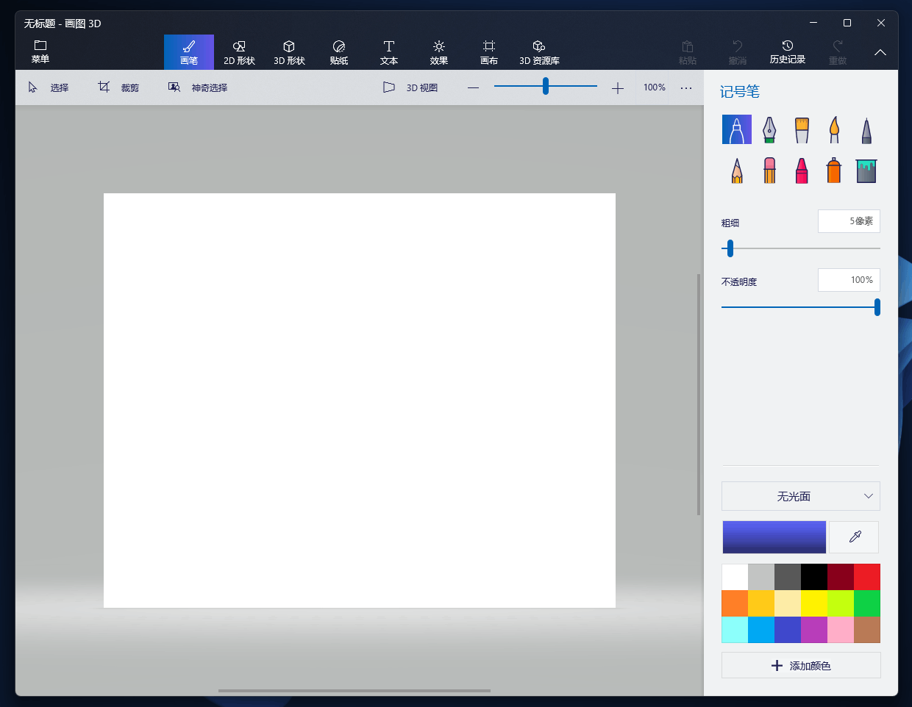Click the vertical canvas scrollbar
This screenshot has width=912, height=707.
coord(699,395)
